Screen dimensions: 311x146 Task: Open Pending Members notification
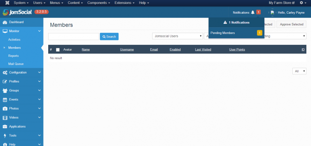tap(236, 33)
